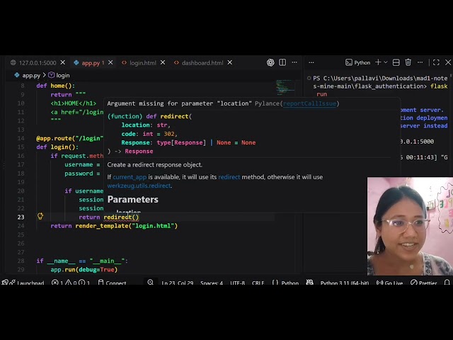The height and width of the screenshot is (340, 453).
Task: Open editor More Actions ellipsis menu
Action: click(294, 62)
